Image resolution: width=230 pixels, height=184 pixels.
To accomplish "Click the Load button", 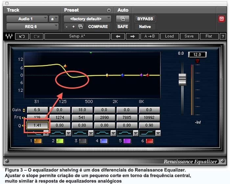I will click(x=170, y=36).
